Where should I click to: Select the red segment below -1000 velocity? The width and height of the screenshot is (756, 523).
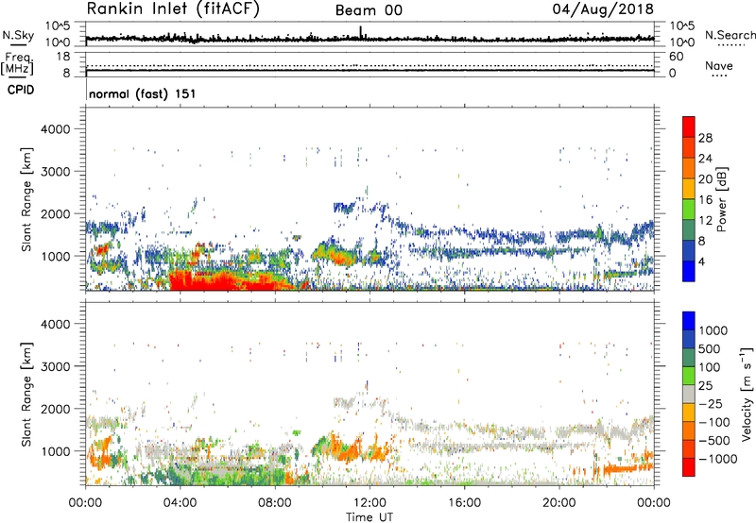(x=689, y=467)
